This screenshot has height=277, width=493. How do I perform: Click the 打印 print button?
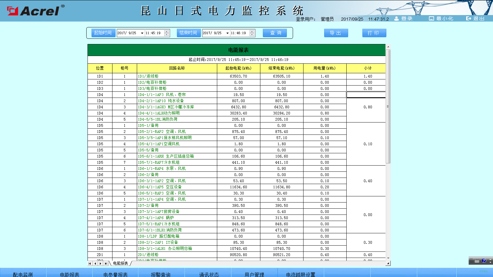[374, 33]
